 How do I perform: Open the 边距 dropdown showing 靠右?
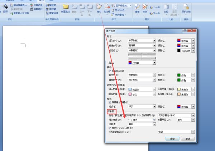pyautogui.click(x=142, y=124)
